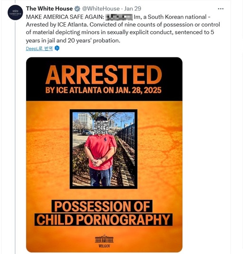Click the "POSSESSION OF" label on the poster
This screenshot has width=243, height=254.
102,206
